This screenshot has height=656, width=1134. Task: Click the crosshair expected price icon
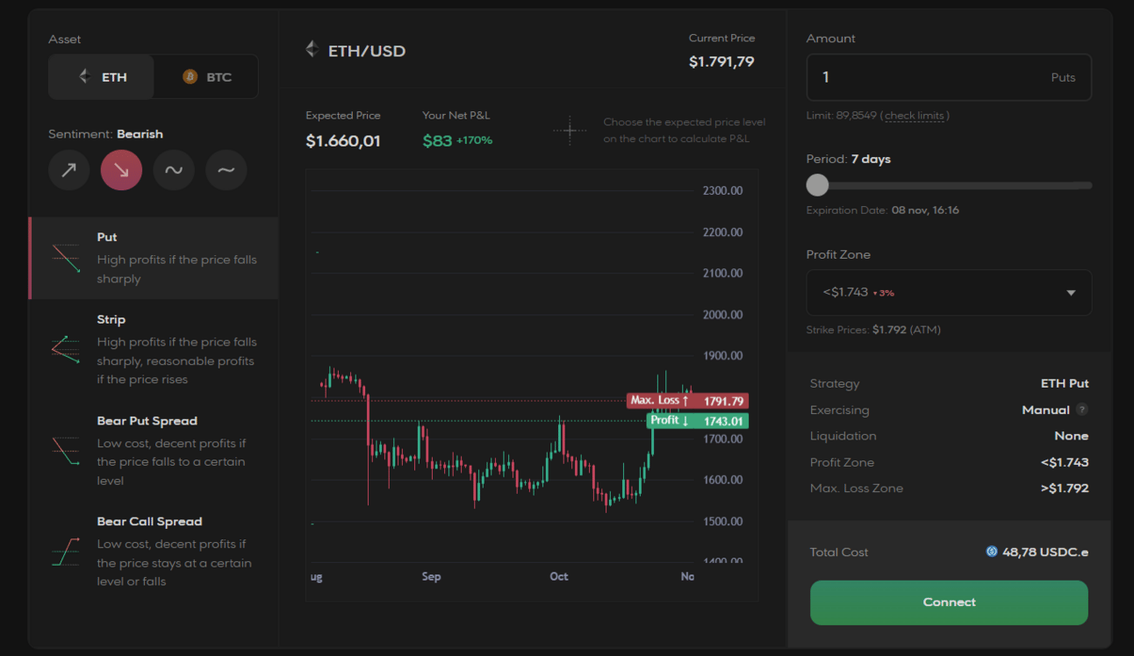[570, 132]
